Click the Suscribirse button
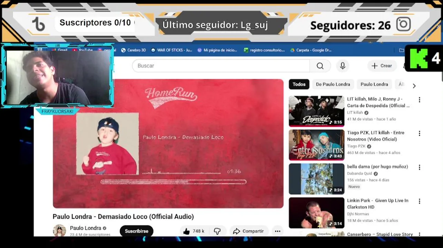The width and height of the screenshot is (443, 248). click(136, 231)
